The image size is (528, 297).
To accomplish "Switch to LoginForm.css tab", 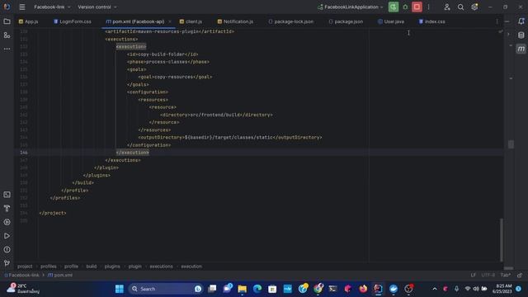I will (x=73, y=21).
